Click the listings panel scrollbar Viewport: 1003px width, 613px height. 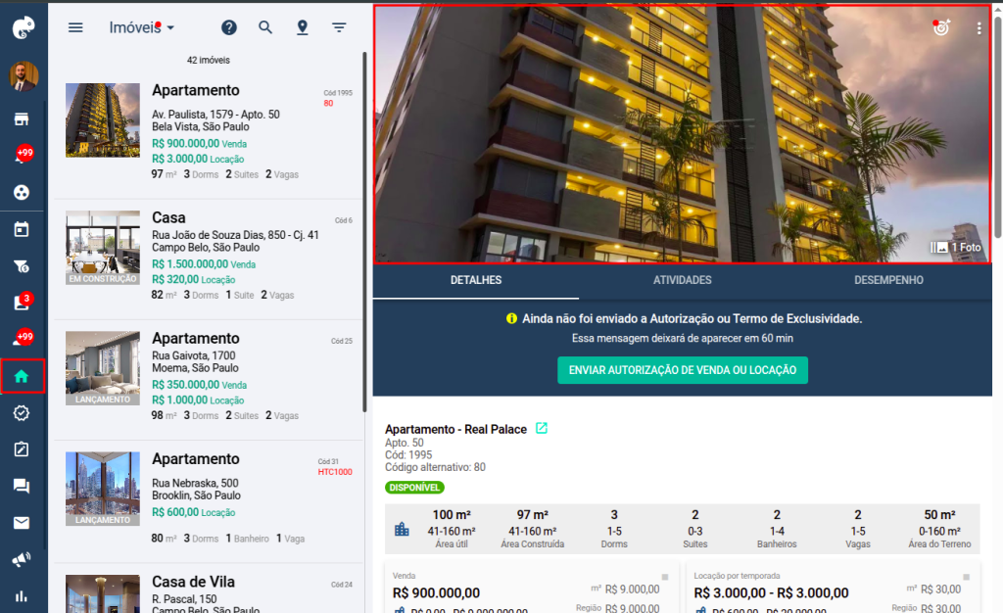pos(364,232)
